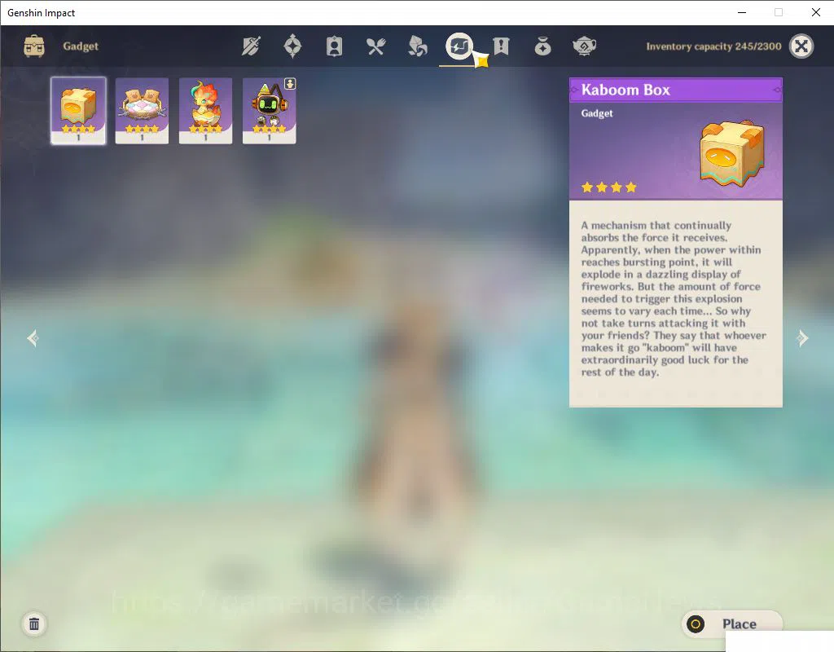Click the large Kaboom Box image

732,154
